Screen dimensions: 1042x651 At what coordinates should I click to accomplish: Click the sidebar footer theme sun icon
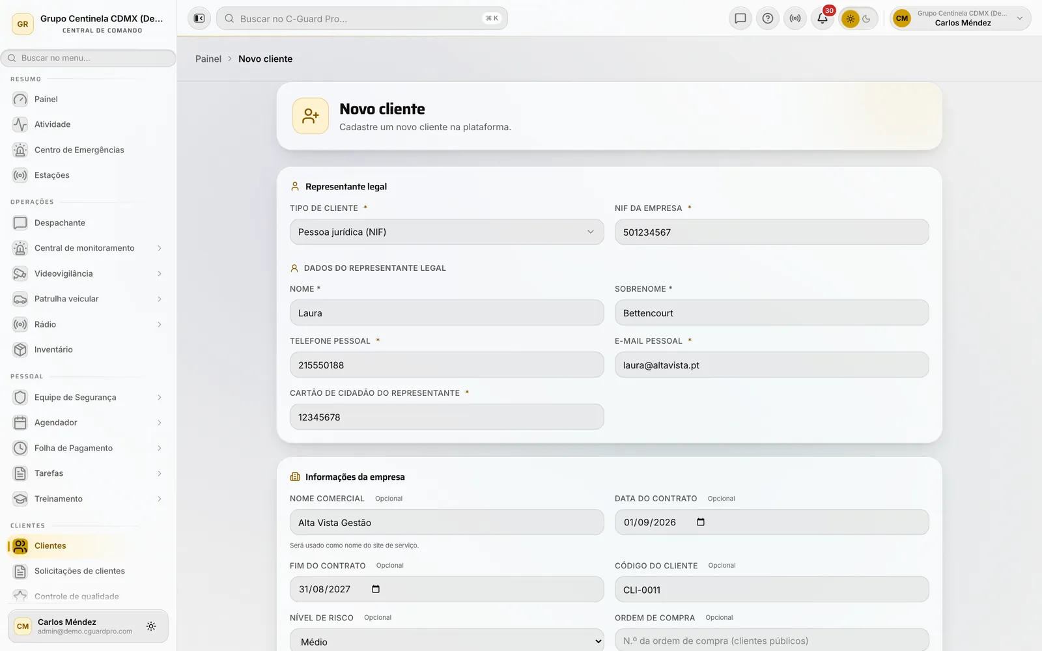tap(151, 626)
